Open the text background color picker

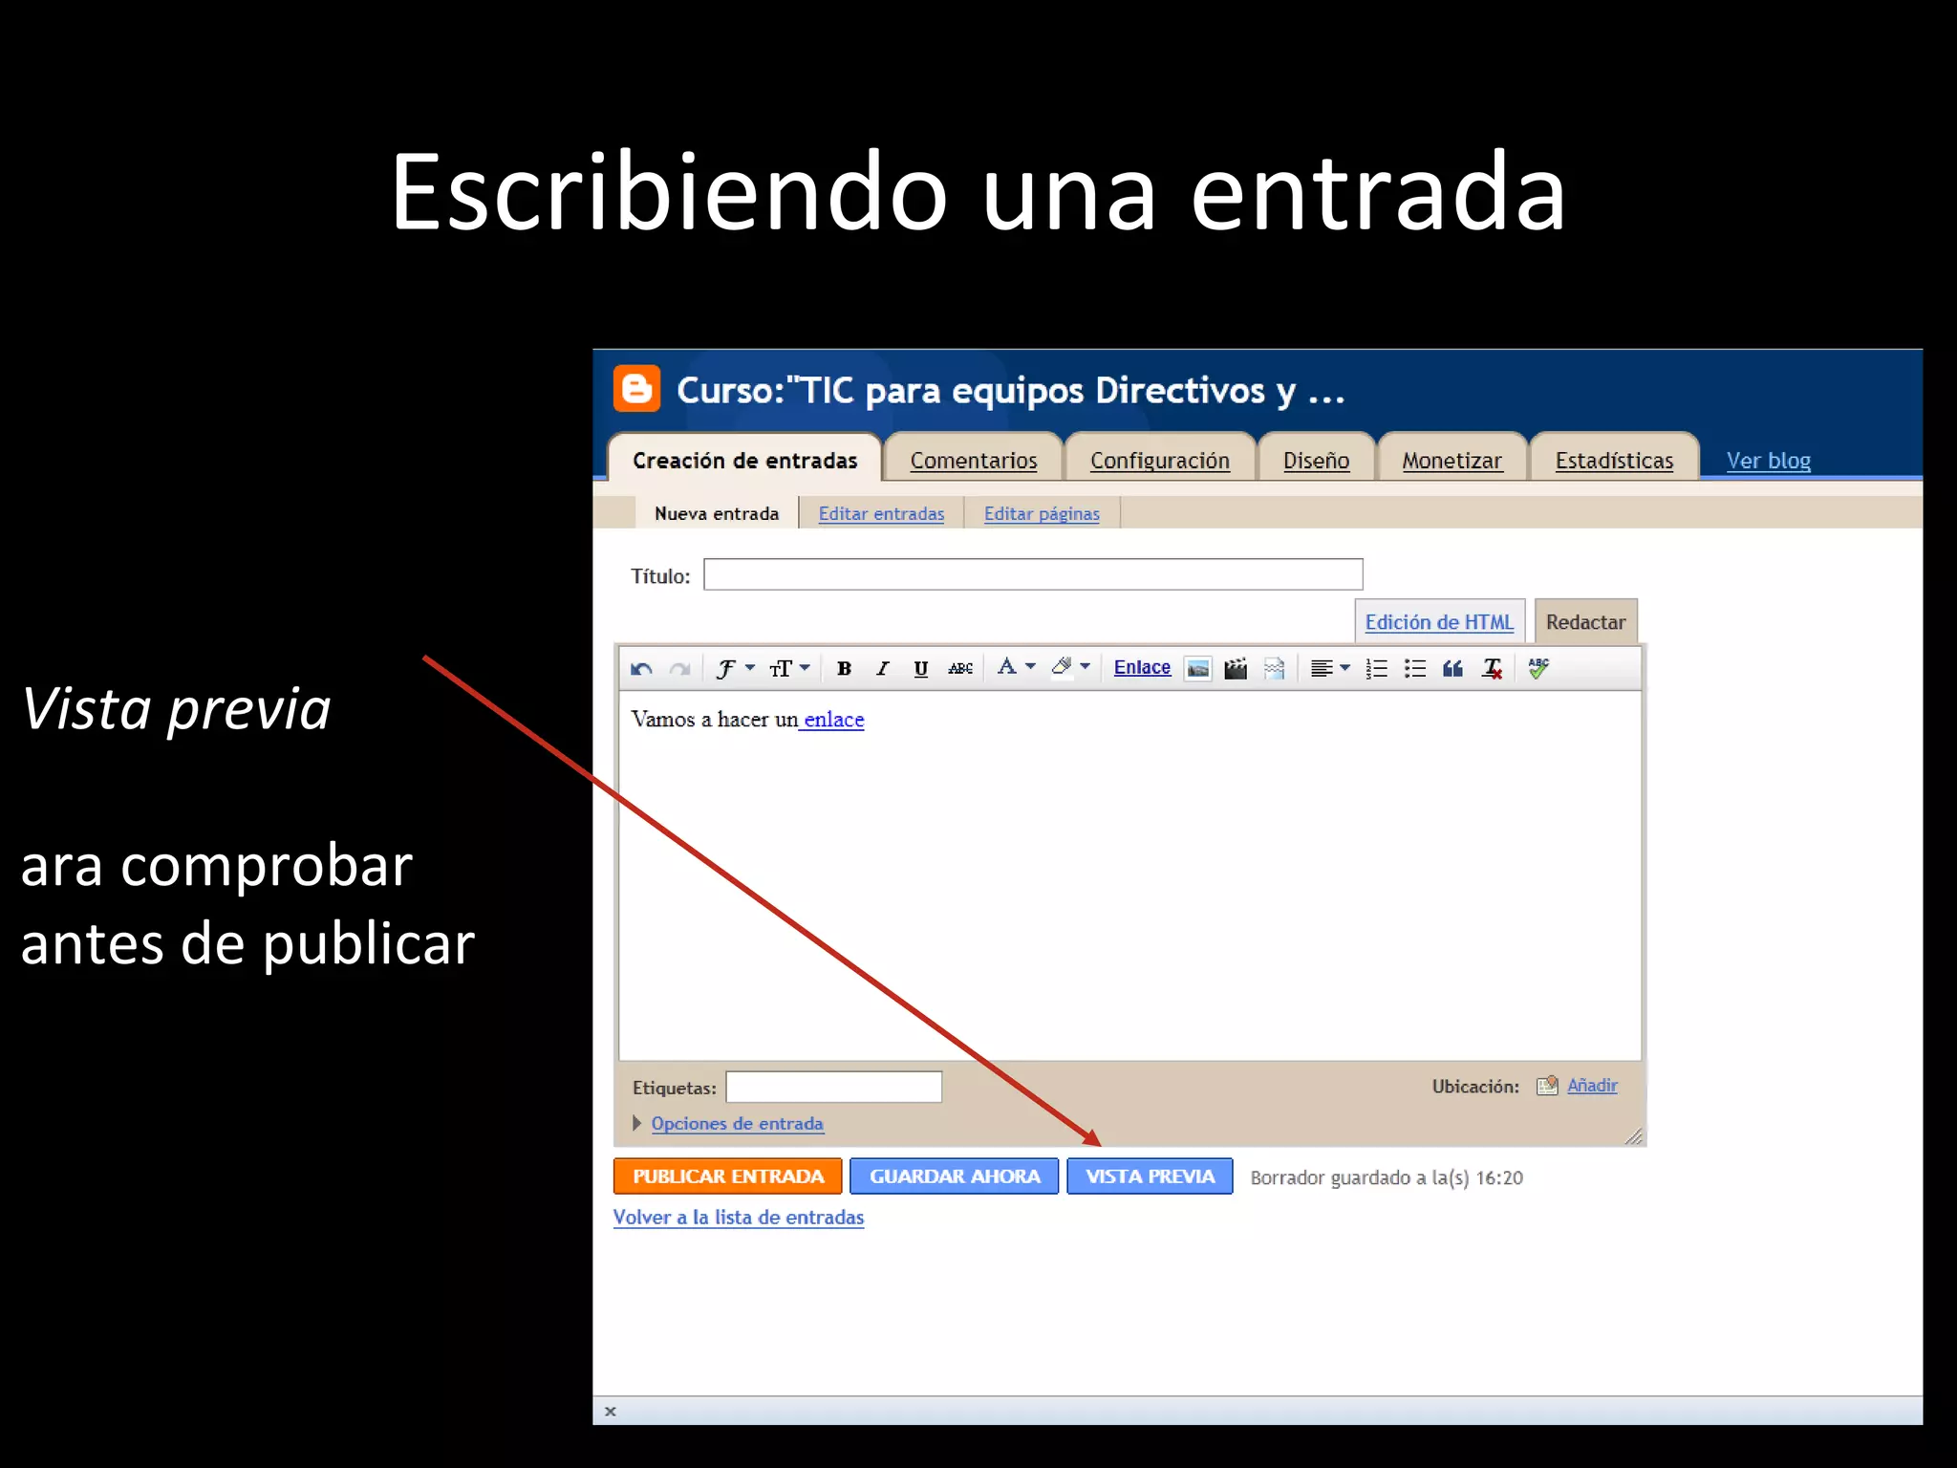(1070, 667)
